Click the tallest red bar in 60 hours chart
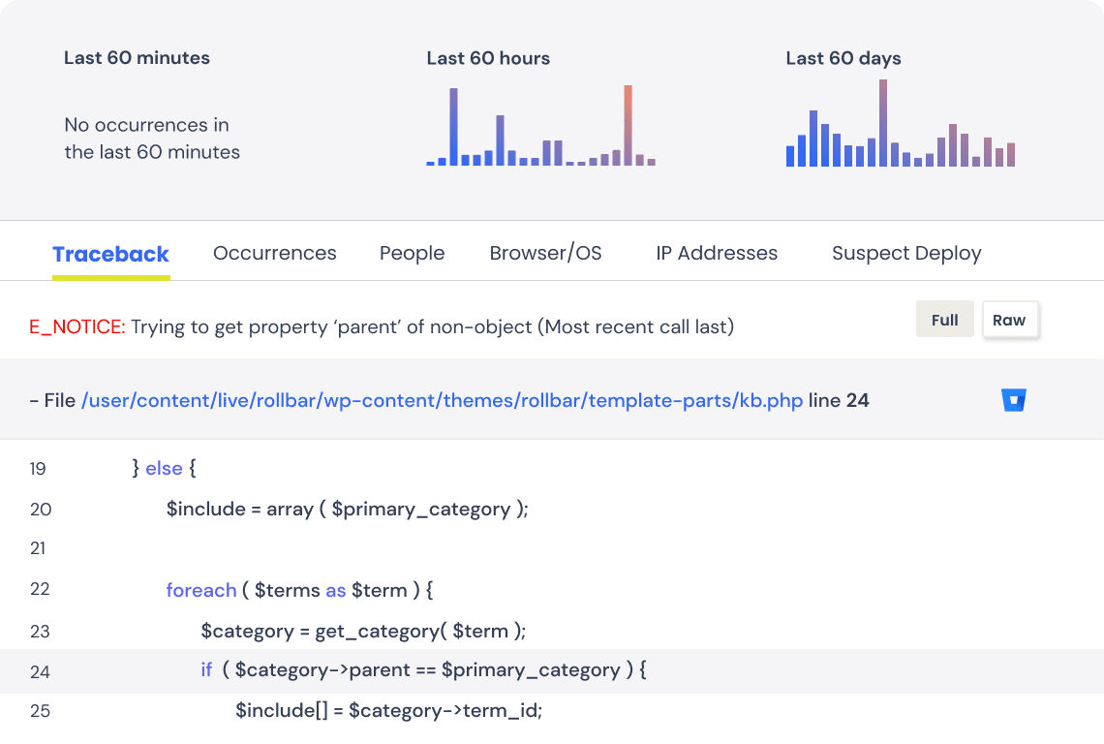Screen dimensions: 1104x744 (x=628, y=126)
